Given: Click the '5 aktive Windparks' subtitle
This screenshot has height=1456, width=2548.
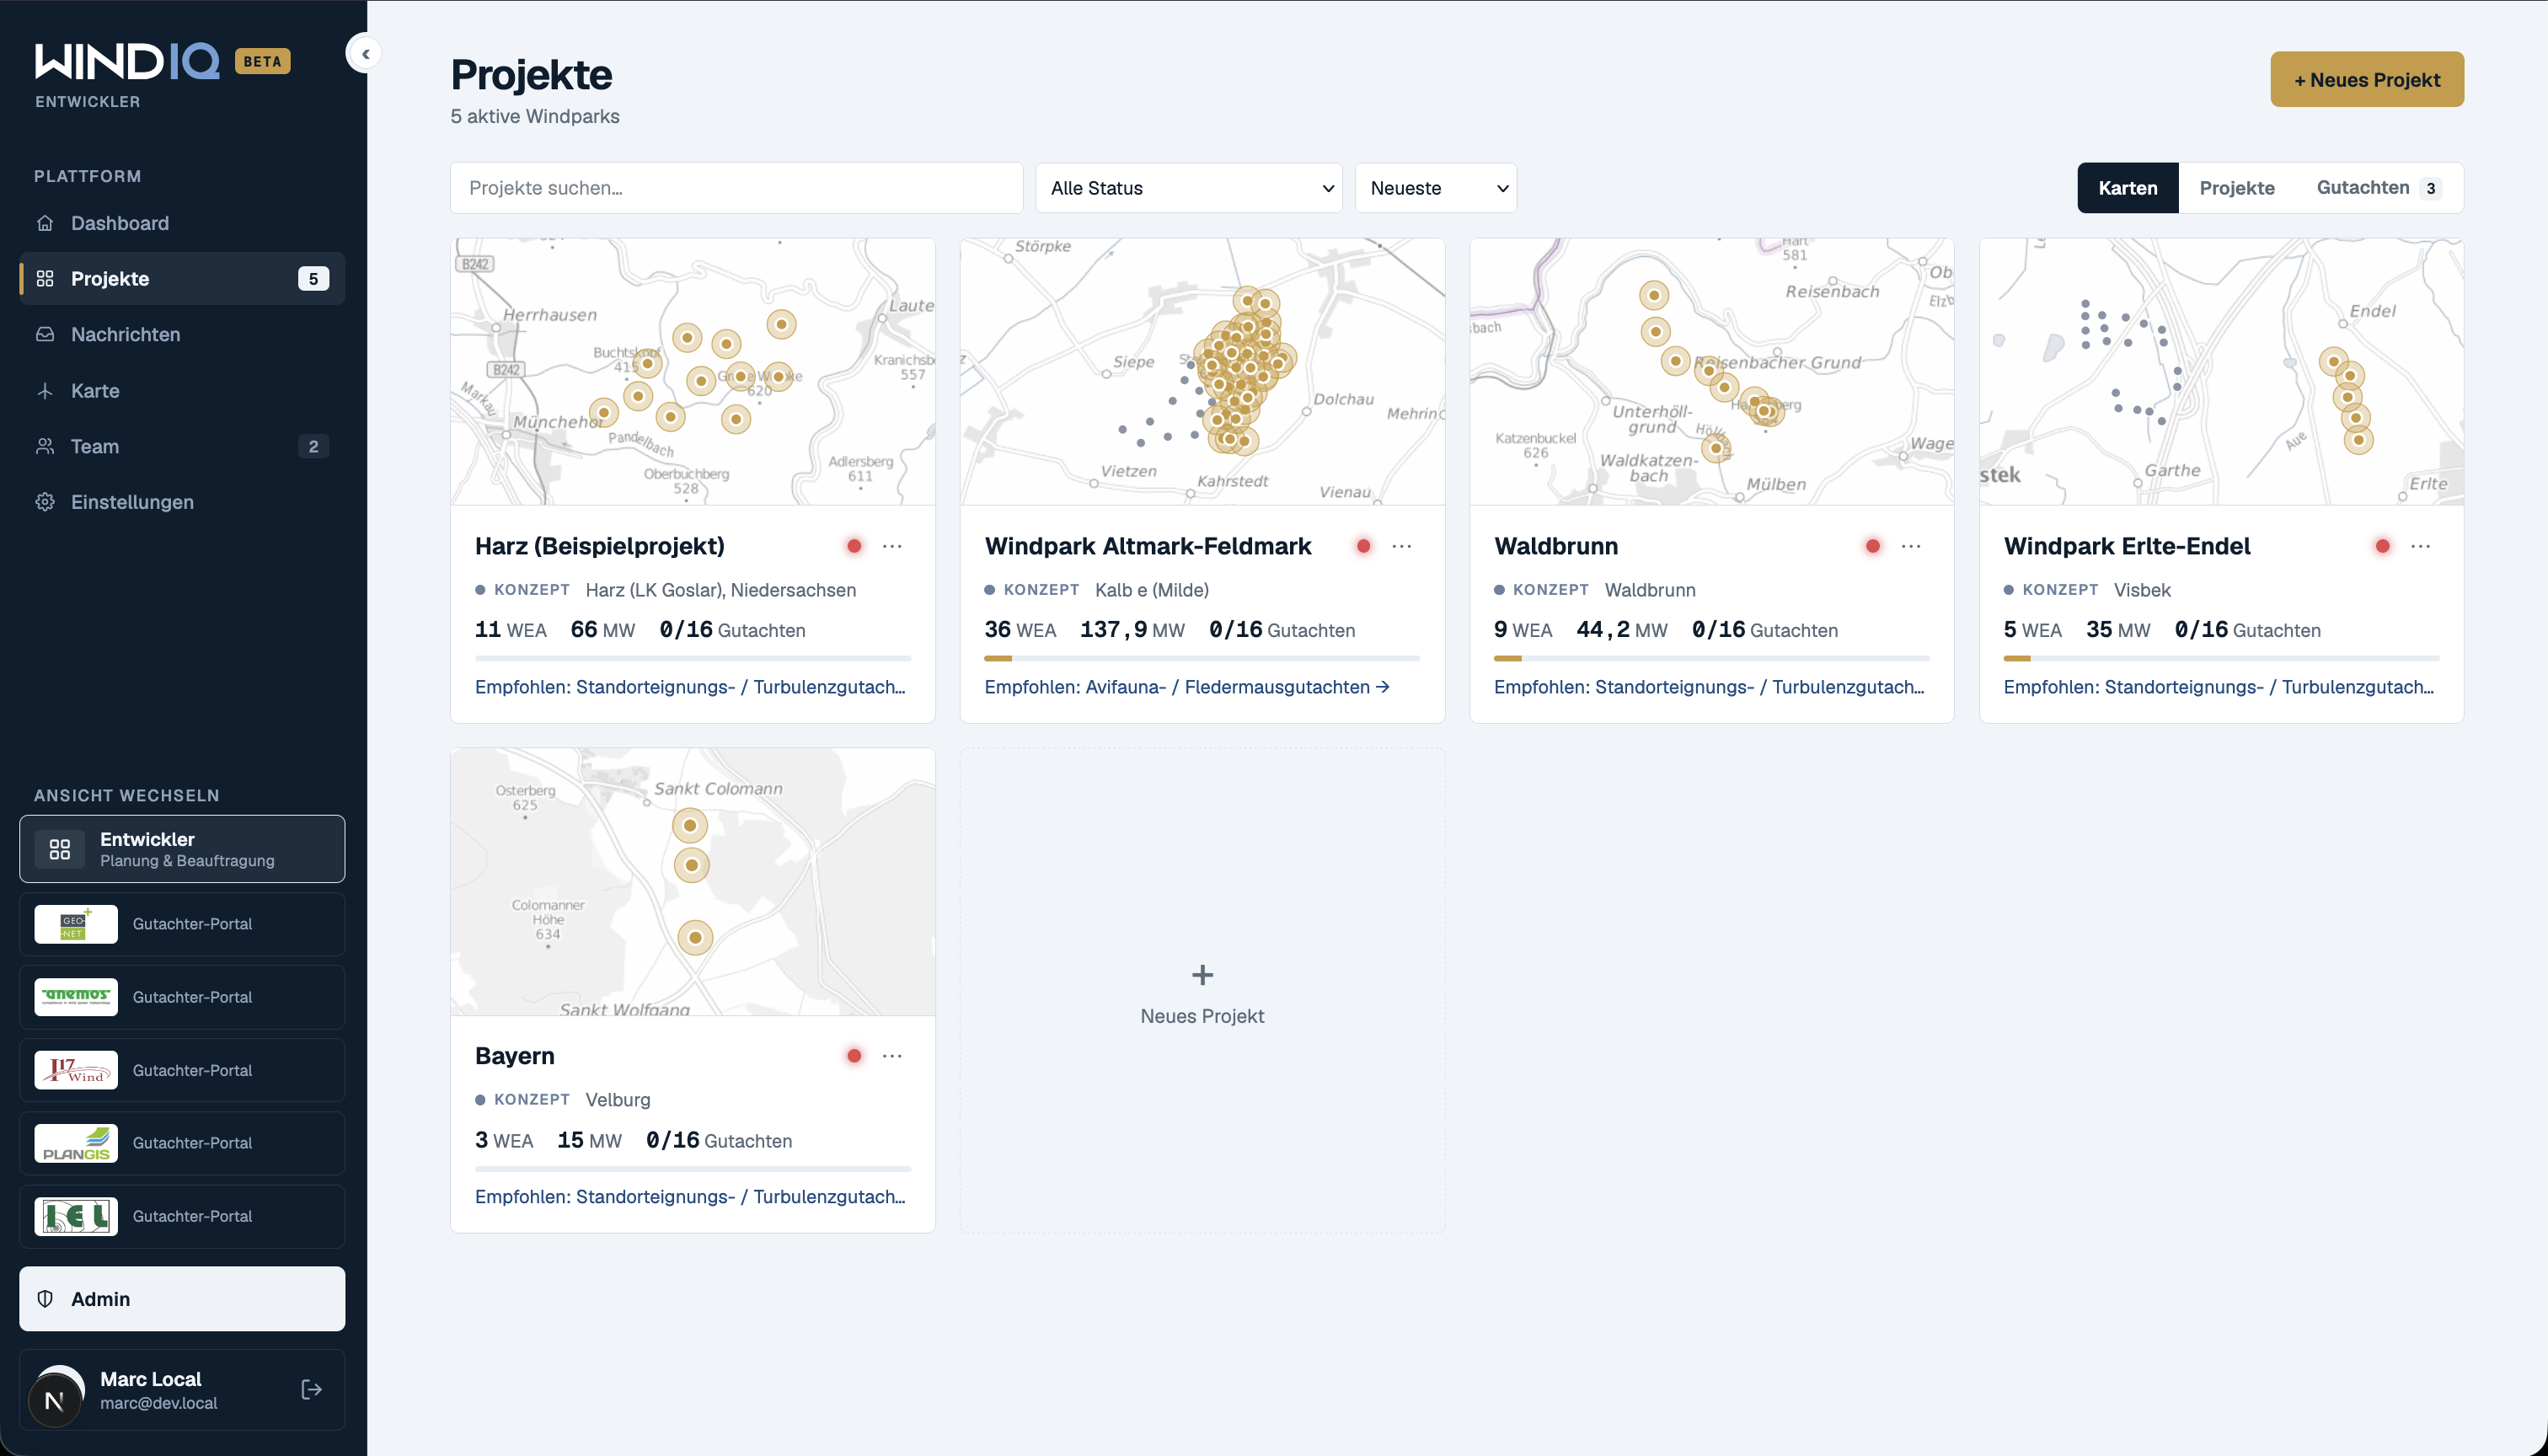Looking at the screenshot, I should click(x=535, y=116).
